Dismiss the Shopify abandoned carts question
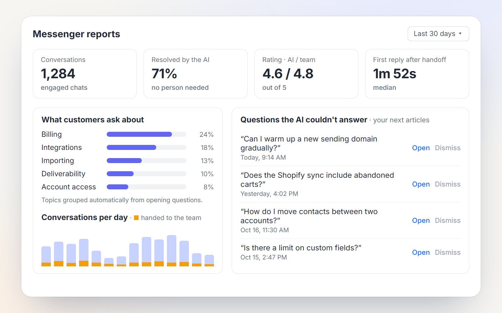This screenshot has width=502, height=313. (448, 184)
